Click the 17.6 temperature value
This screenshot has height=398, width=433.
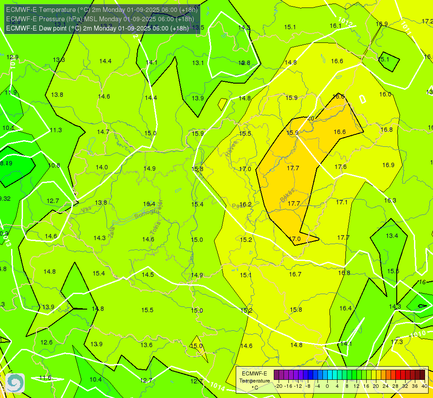click(341, 167)
